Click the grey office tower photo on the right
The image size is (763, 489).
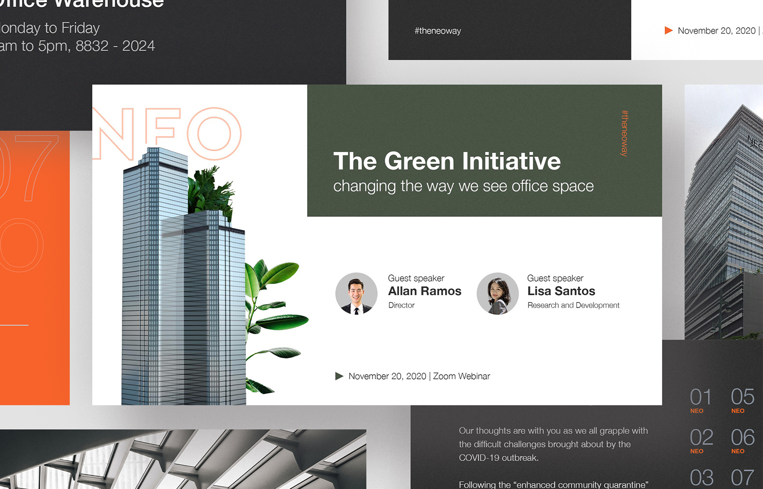[x=724, y=212]
